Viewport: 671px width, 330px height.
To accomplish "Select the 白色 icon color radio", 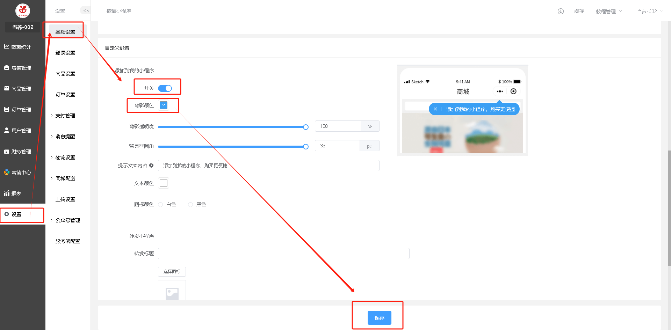I will [x=160, y=205].
